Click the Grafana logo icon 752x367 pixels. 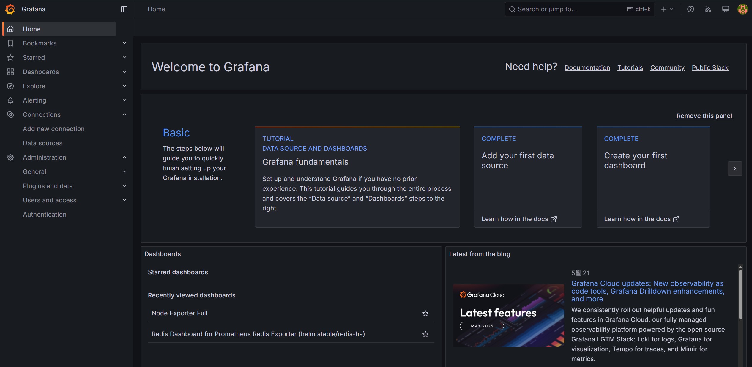pyautogui.click(x=10, y=9)
